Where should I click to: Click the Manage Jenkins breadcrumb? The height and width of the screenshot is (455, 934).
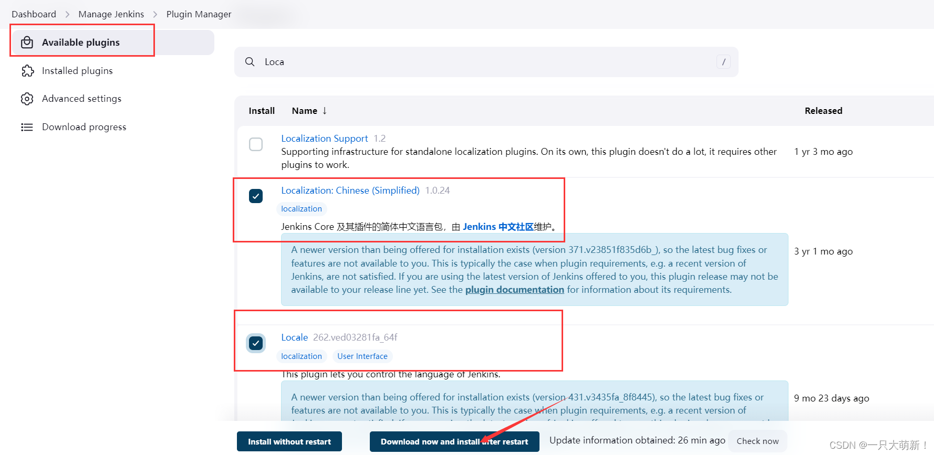pos(111,14)
